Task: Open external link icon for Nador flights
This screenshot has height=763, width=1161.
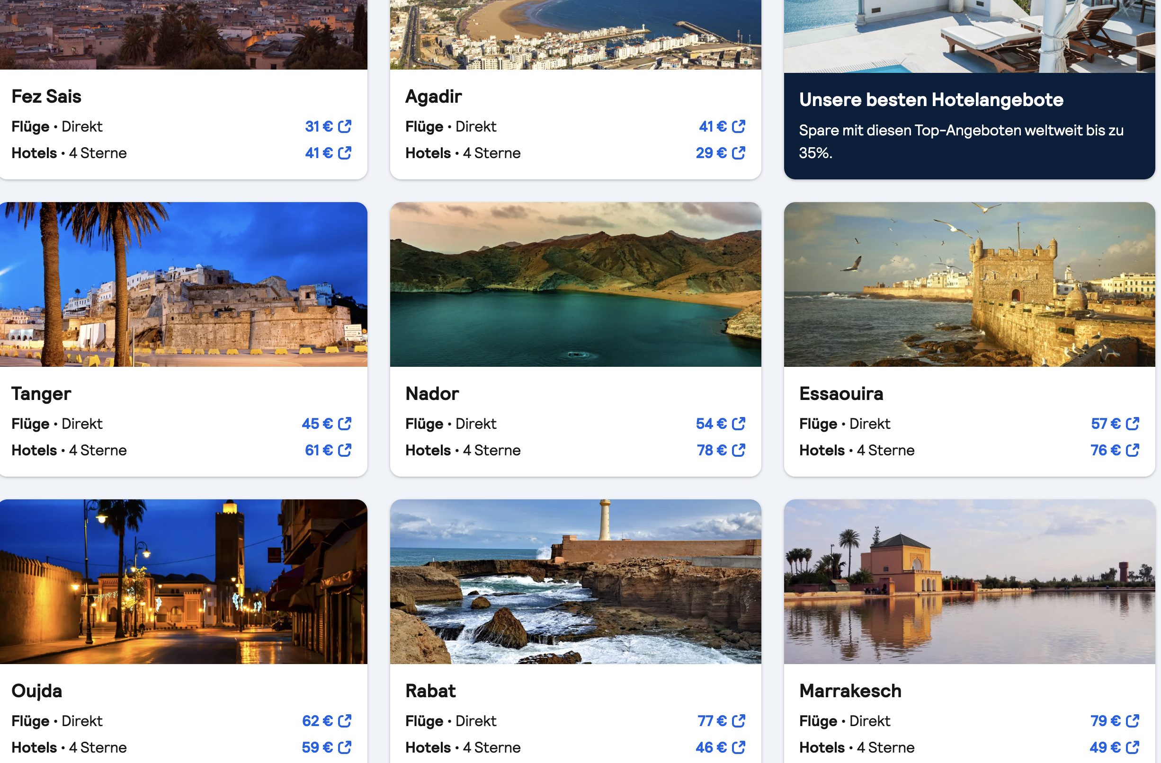Action: click(x=739, y=423)
